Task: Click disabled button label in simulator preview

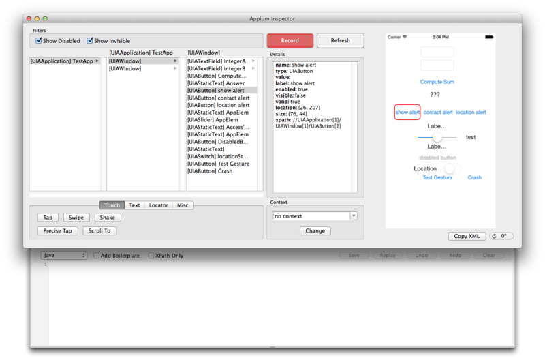Action: tap(437, 158)
